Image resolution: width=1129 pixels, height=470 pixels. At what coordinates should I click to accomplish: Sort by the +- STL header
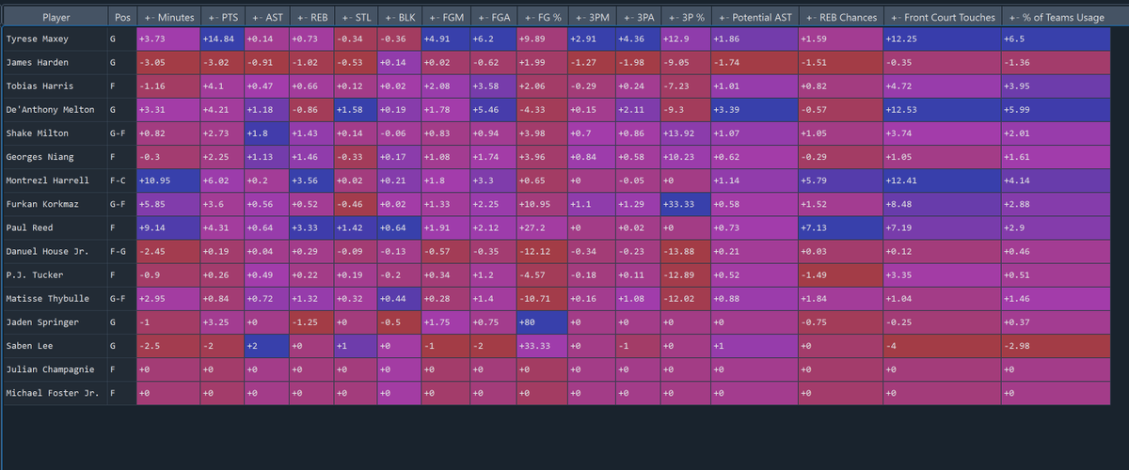click(356, 17)
